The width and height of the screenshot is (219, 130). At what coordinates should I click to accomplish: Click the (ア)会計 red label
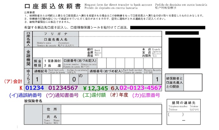pyautogui.click(x=13, y=81)
